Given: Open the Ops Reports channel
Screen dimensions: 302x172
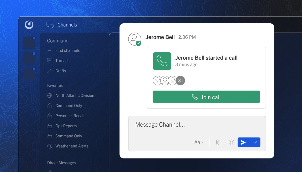Looking at the screenshot, I should [66, 126].
